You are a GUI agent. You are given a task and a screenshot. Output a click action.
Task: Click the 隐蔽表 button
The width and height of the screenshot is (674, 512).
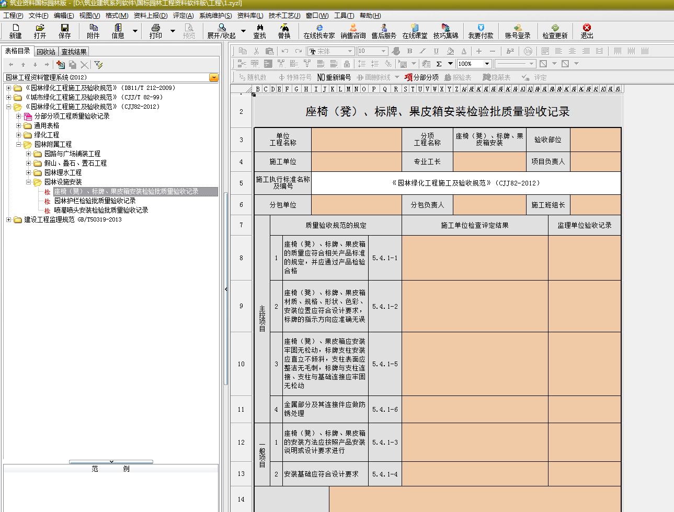(497, 77)
